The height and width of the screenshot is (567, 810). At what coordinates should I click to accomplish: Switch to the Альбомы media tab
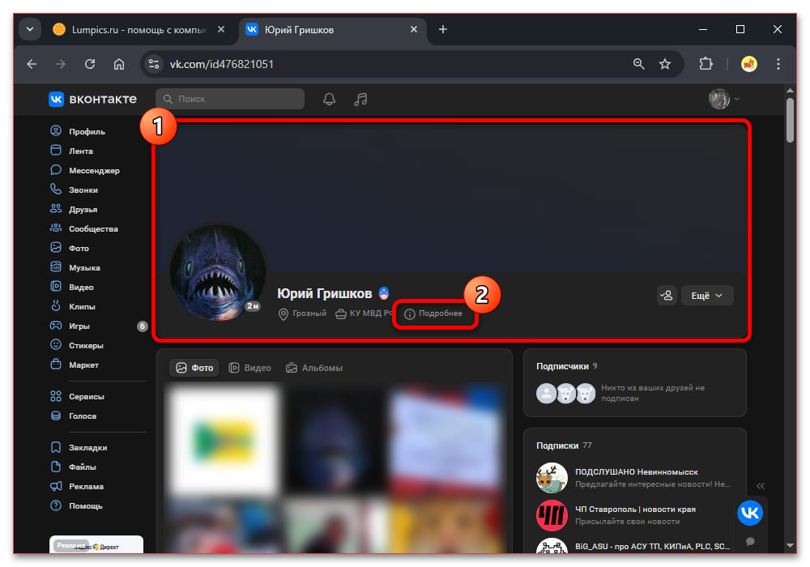tap(314, 368)
